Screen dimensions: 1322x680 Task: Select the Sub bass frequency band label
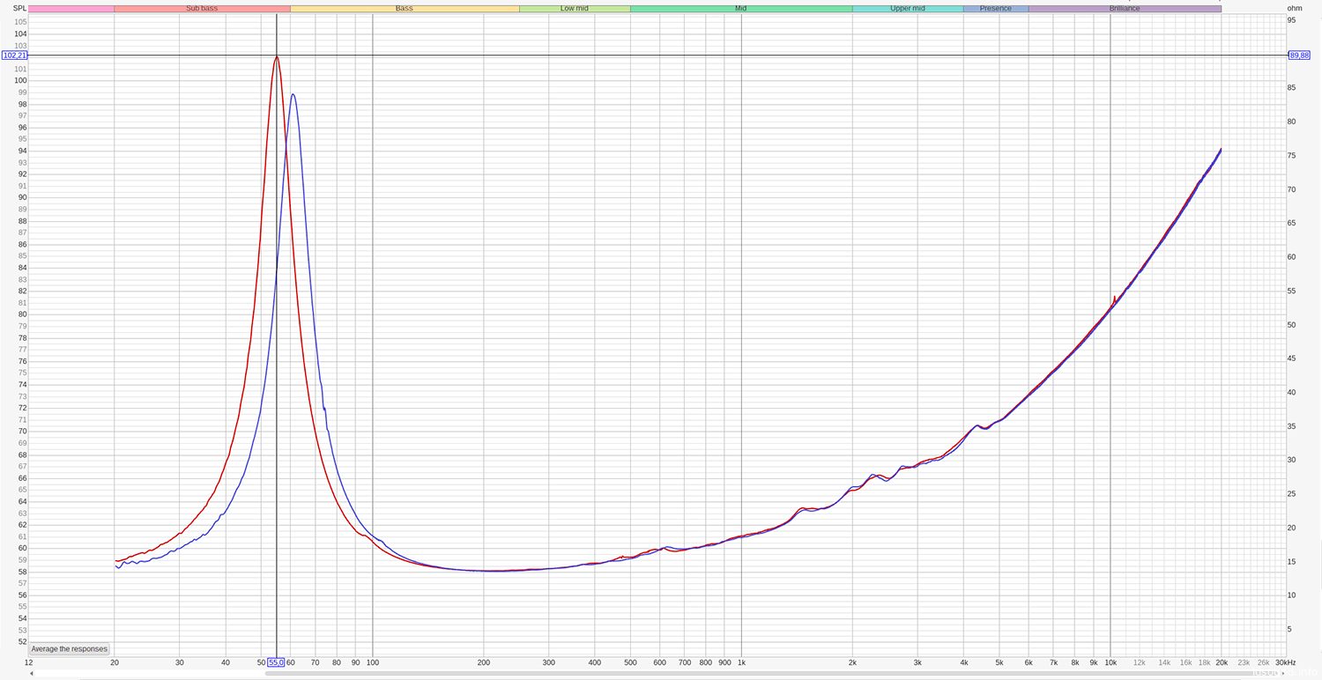pos(202,8)
